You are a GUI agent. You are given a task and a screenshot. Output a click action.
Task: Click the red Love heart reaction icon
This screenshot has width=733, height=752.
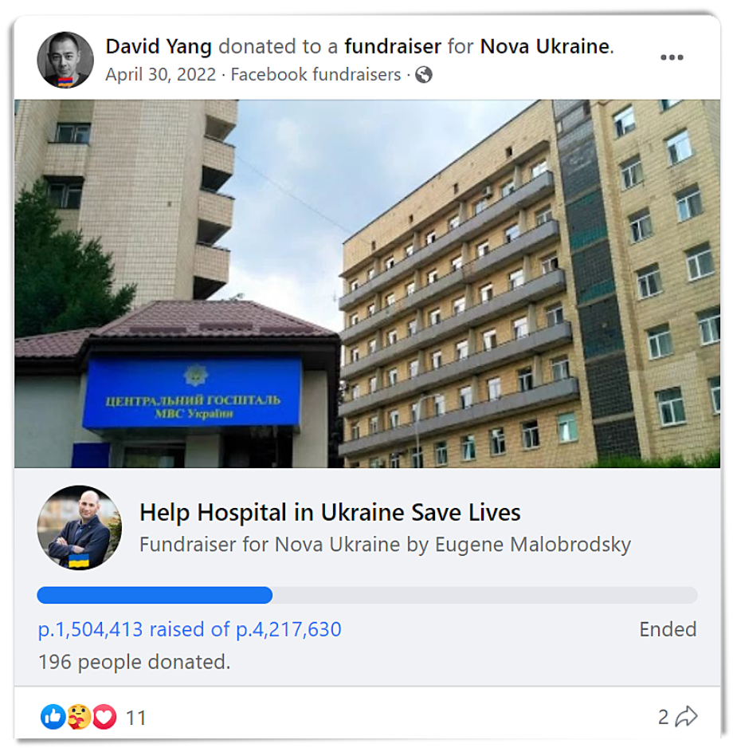(104, 716)
